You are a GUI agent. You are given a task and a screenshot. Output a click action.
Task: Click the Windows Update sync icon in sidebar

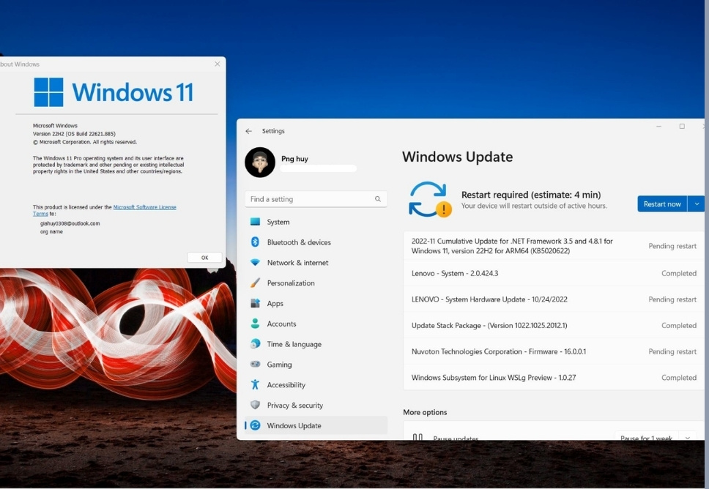click(x=255, y=425)
